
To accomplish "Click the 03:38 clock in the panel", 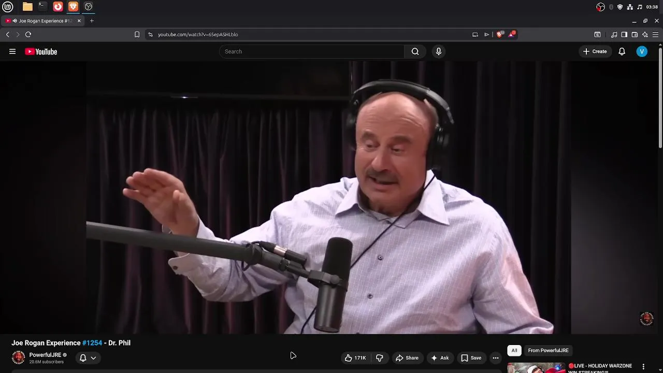I will [652, 7].
